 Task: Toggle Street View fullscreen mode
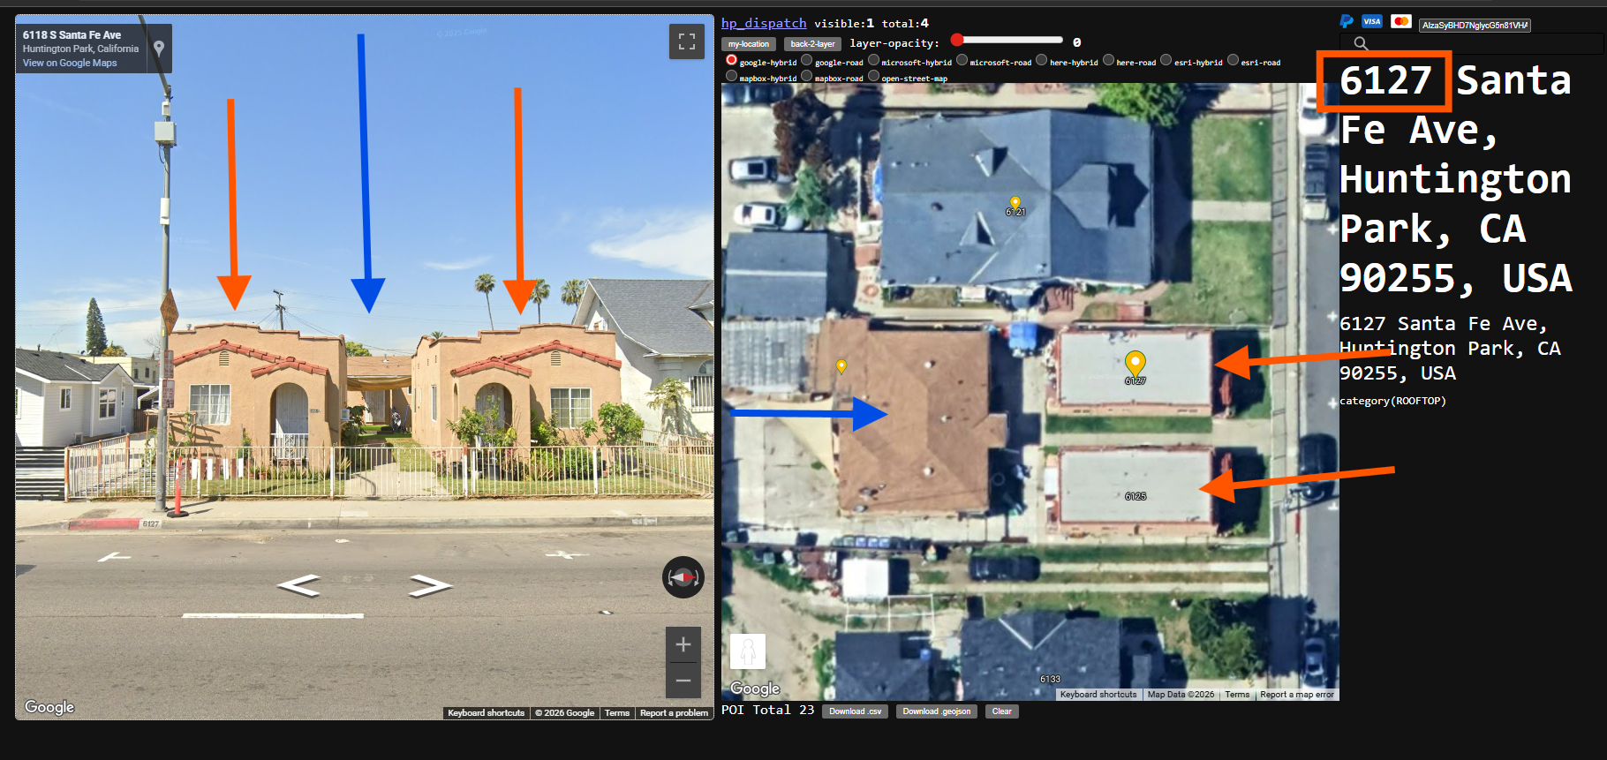[x=686, y=41]
